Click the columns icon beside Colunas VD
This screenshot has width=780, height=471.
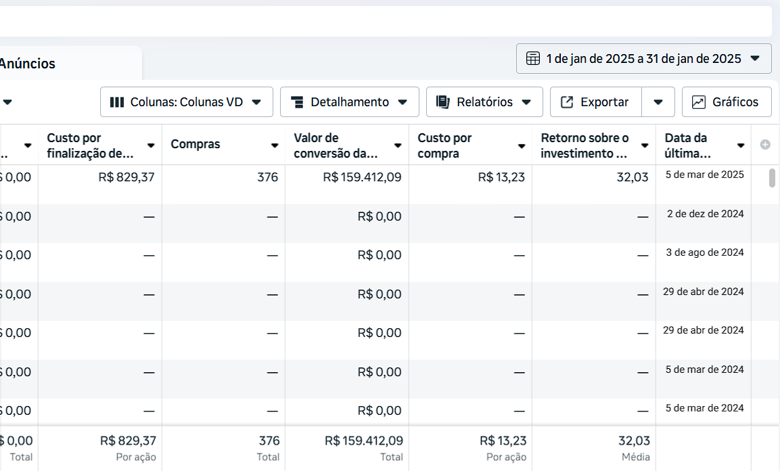click(117, 102)
